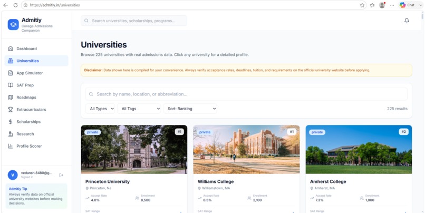This screenshot has width=425, height=213.
Task: Click the search magnifier in top bar
Action: [86, 21]
